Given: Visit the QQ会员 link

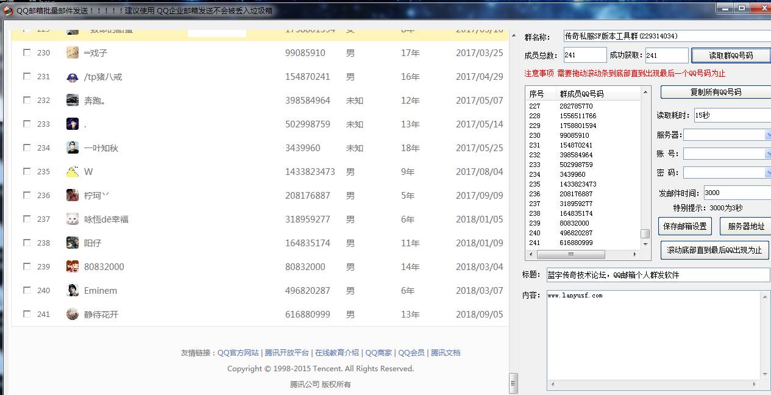Looking at the screenshot, I should (x=411, y=353).
